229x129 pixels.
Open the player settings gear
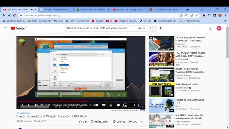(x=118, y=105)
